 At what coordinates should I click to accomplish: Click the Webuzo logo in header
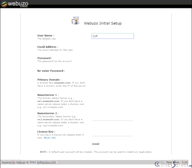click(15, 4)
